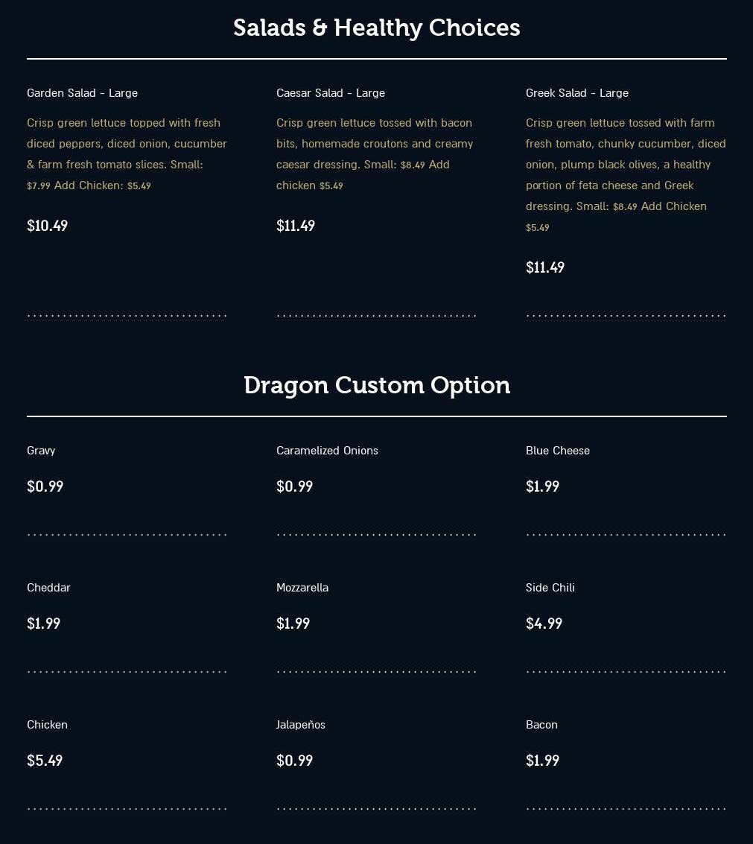Select the Bacon custom option

tap(541, 725)
